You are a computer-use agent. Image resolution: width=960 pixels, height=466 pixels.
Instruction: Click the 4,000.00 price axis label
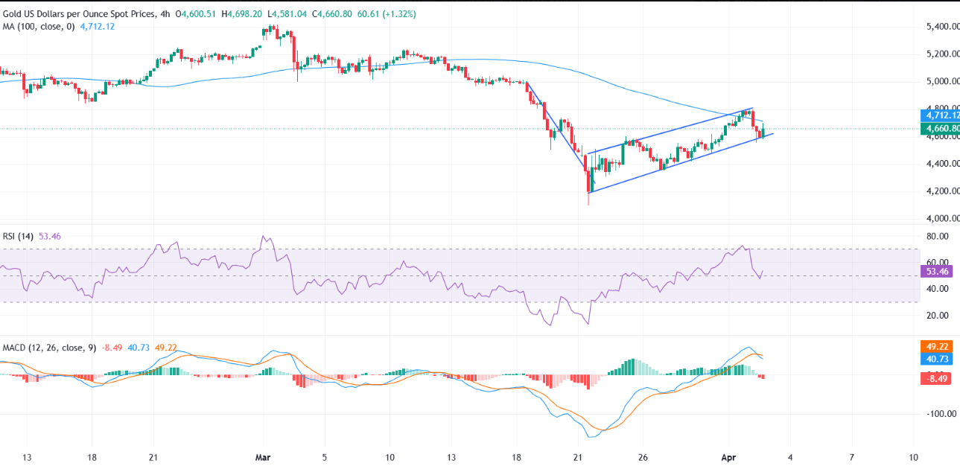click(x=938, y=218)
